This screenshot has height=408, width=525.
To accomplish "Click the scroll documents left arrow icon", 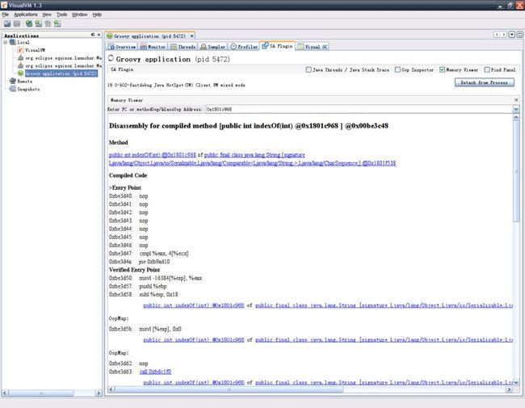I will 497,35.
